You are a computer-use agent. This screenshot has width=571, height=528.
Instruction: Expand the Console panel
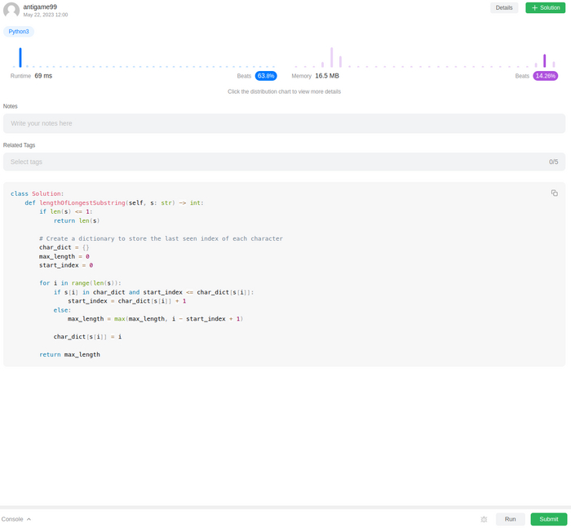coord(16,519)
